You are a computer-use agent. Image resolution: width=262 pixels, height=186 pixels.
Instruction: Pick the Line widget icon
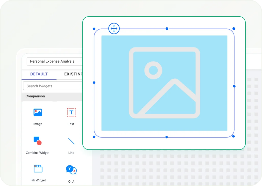[x=71, y=141]
